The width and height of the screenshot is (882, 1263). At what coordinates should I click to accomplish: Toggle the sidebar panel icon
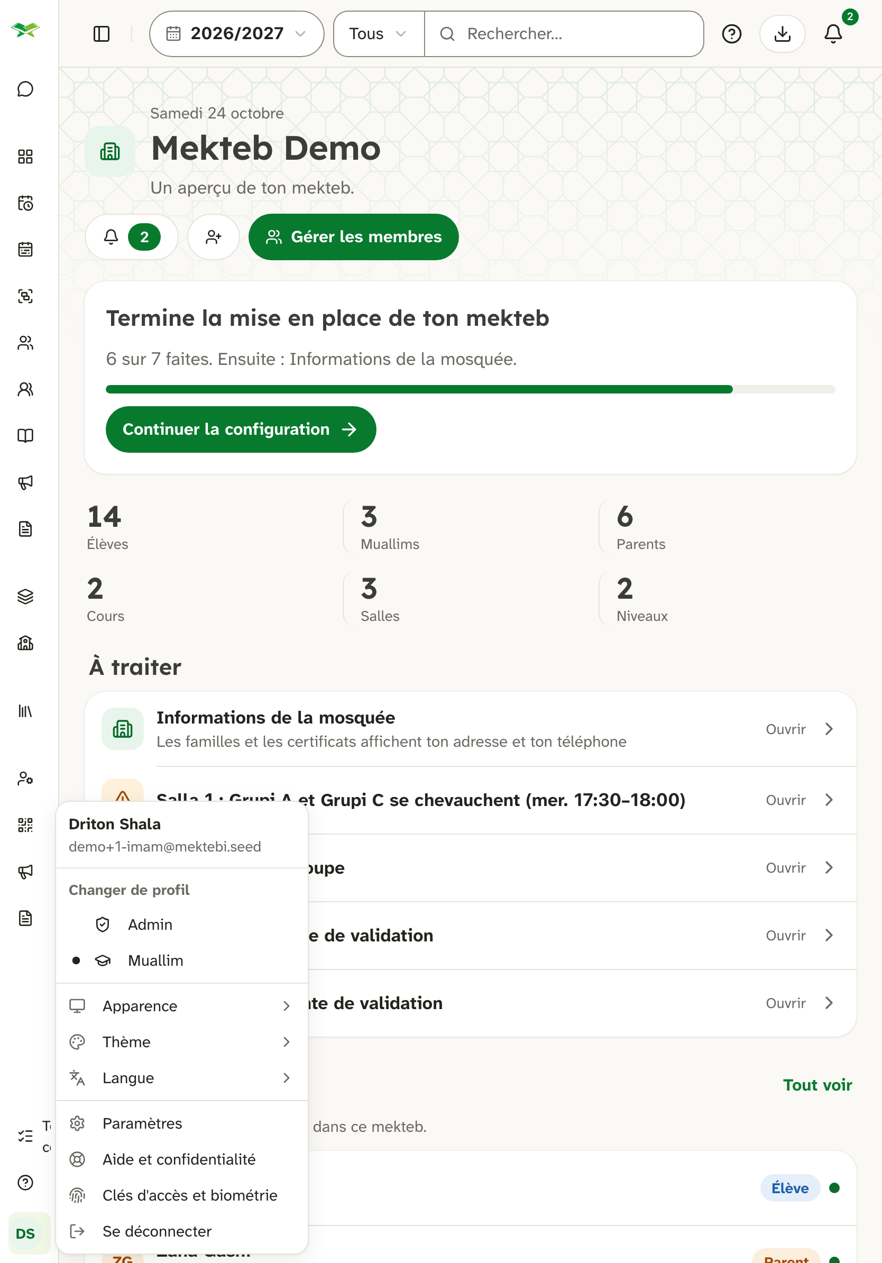(x=102, y=34)
